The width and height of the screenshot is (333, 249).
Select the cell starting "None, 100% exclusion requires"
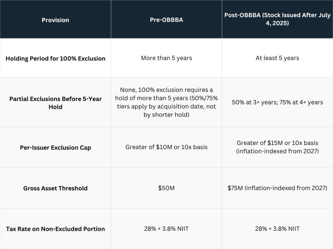pyautogui.click(x=166, y=102)
